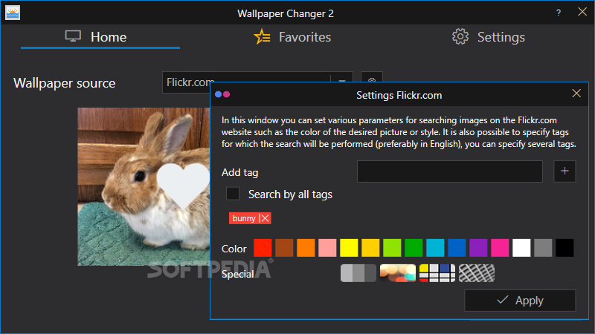Enable Search by all tags checkbox

pyautogui.click(x=233, y=194)
